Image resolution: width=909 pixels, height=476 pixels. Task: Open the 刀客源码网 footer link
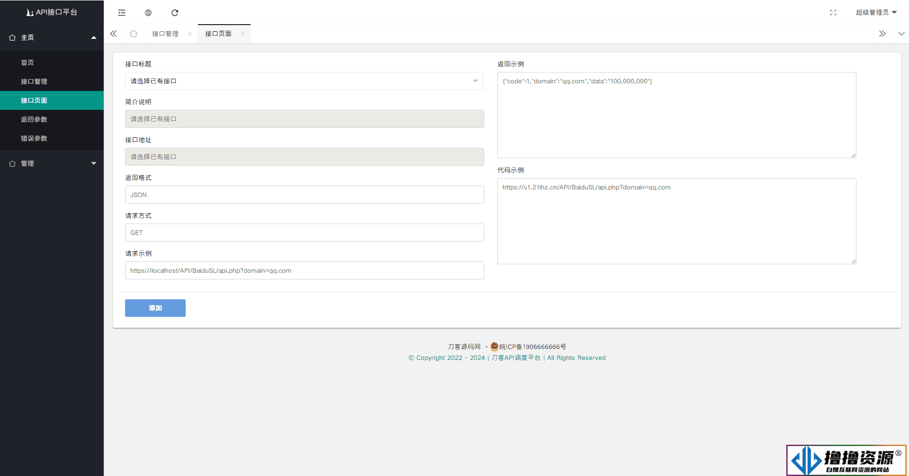(464, 347)
